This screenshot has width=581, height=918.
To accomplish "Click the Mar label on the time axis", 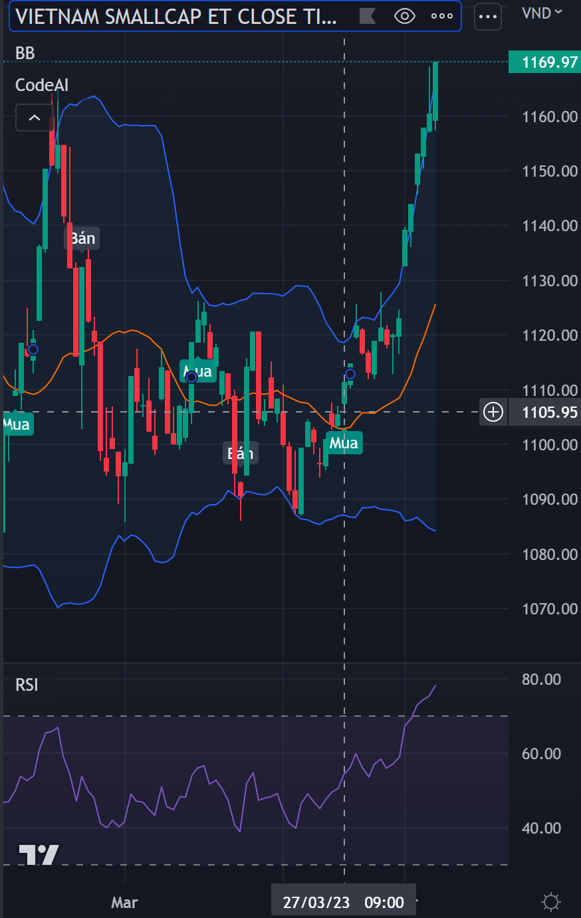I will point(124,903).
